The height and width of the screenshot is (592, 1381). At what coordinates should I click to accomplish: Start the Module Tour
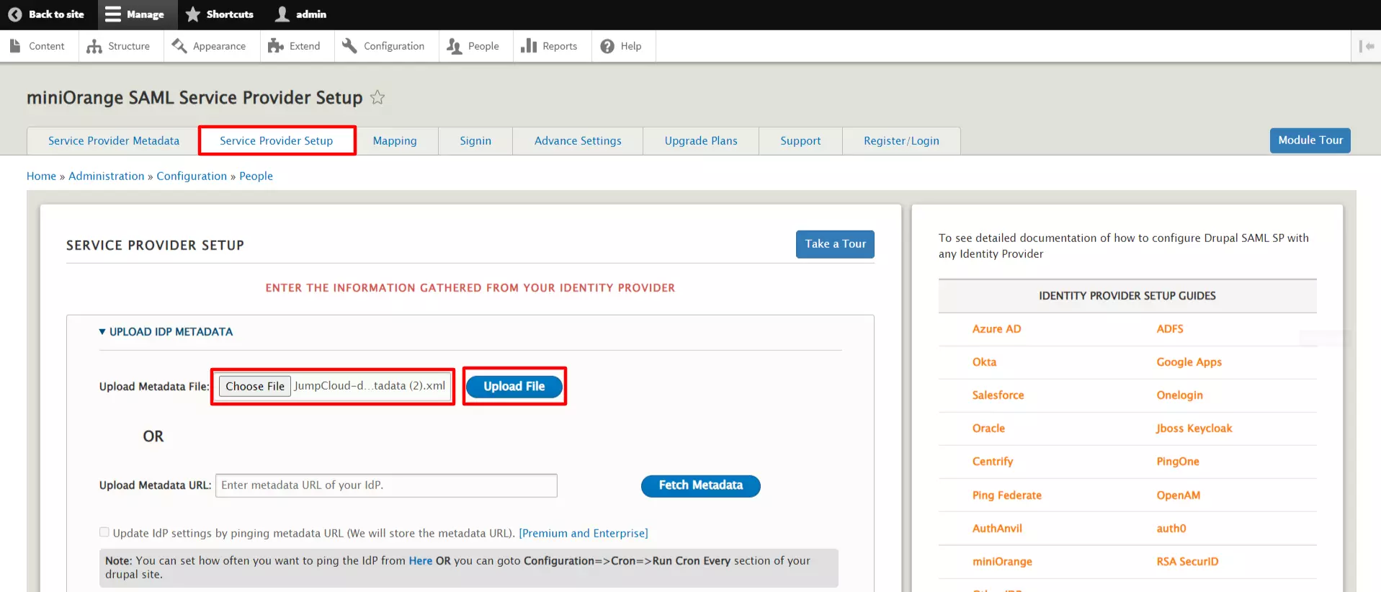click(x=1310, y=140)
